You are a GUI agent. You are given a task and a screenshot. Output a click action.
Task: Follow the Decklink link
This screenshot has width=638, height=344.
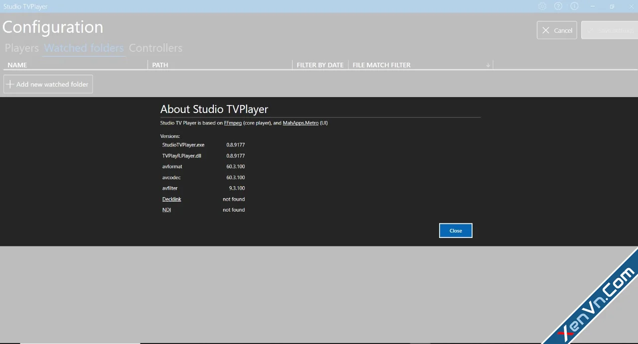coord(171,199)
